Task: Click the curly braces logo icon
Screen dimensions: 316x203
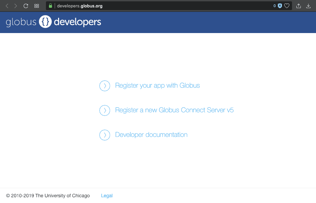Action: tap(45, 22)
